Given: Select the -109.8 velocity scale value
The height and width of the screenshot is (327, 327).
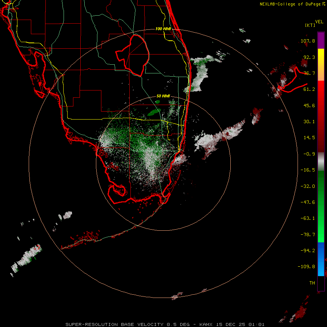Looking at the screenshot, I should coord(306,267).
